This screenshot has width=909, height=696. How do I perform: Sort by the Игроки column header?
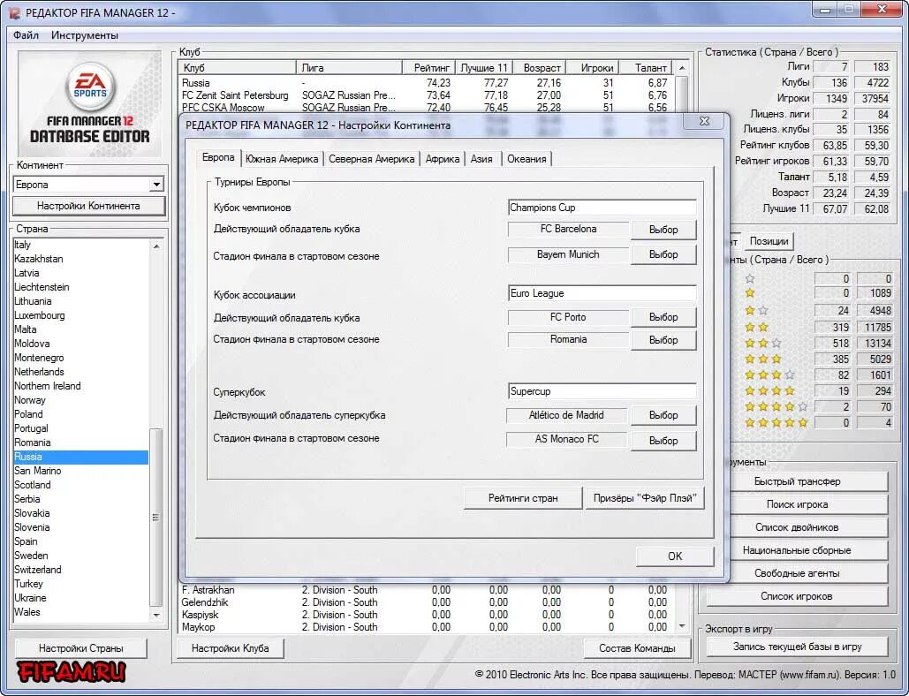click(x=593, y=68)
